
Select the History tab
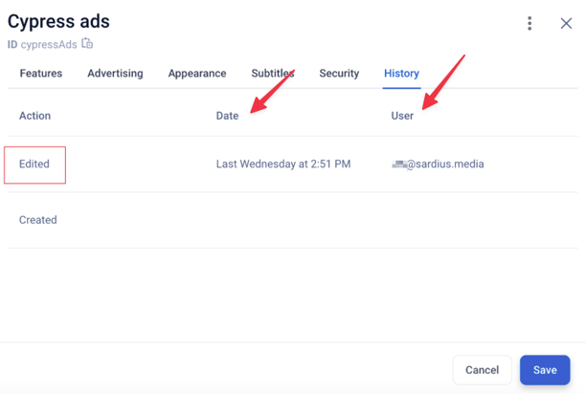coord(401,74)
